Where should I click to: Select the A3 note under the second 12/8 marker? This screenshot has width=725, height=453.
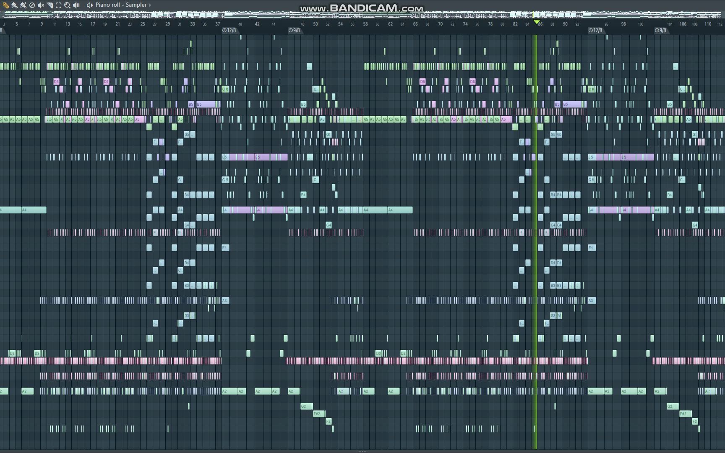(592, 300)
